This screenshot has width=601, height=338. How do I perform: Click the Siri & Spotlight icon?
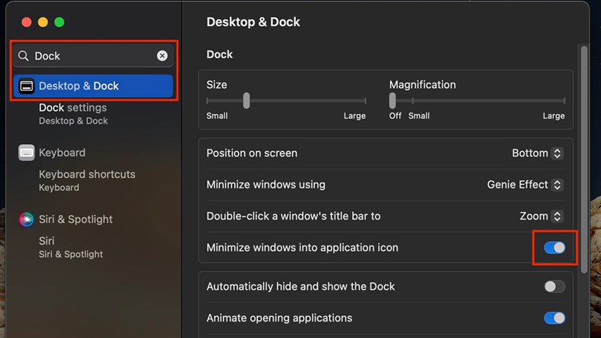pyautogui.click(x=27, y=219)
